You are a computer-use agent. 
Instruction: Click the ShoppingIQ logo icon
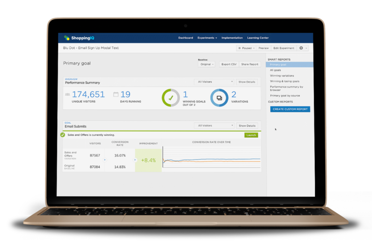[66, 38]
